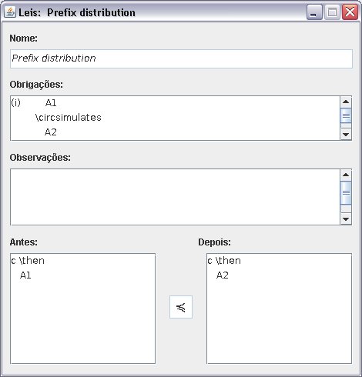Click the \circsimulates line in Obrigações
The width and height of the screenshot is (362, 377).
[x=69, y=118]
